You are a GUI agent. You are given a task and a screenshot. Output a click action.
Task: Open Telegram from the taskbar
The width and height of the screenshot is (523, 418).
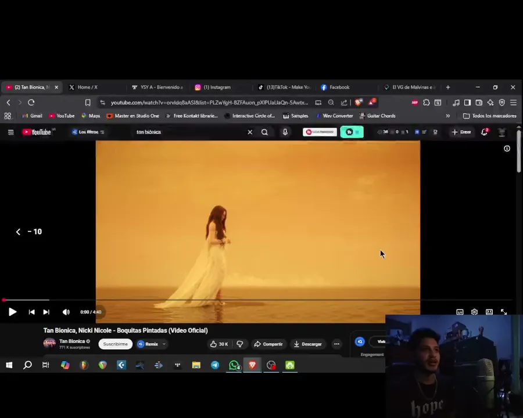pos(215,365)
